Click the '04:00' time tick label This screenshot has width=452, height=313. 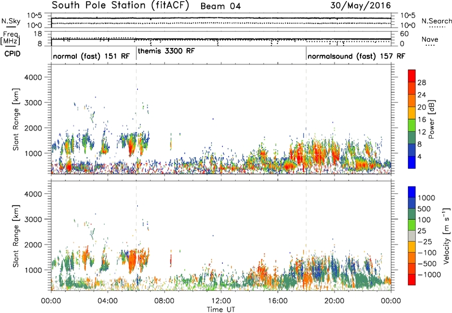[x=108, y=301]
